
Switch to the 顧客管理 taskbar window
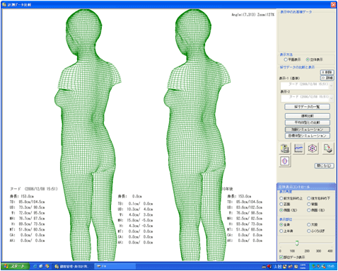(73, 266)
